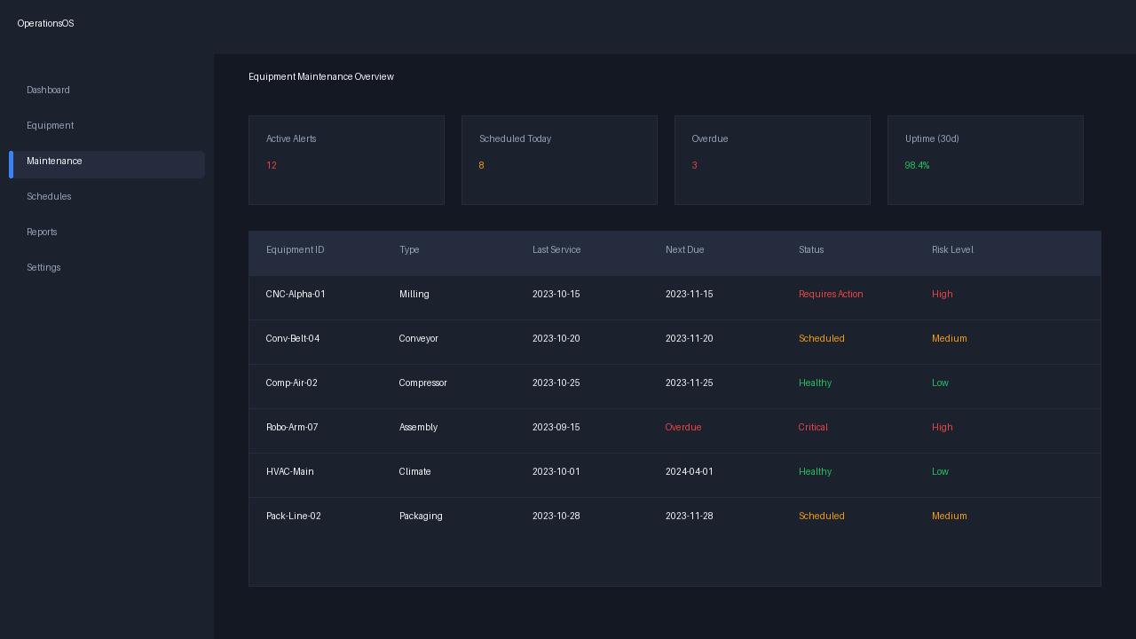Sort the table by Risk Level
The width and height of the screenshot is (1136, 639).
coord(952,249)
